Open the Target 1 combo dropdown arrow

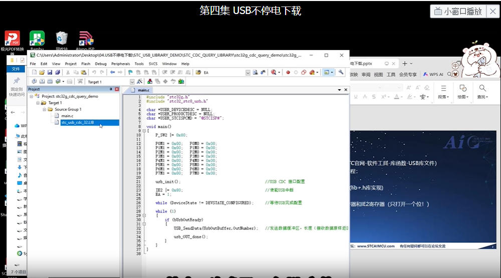(x=132, y=82)
